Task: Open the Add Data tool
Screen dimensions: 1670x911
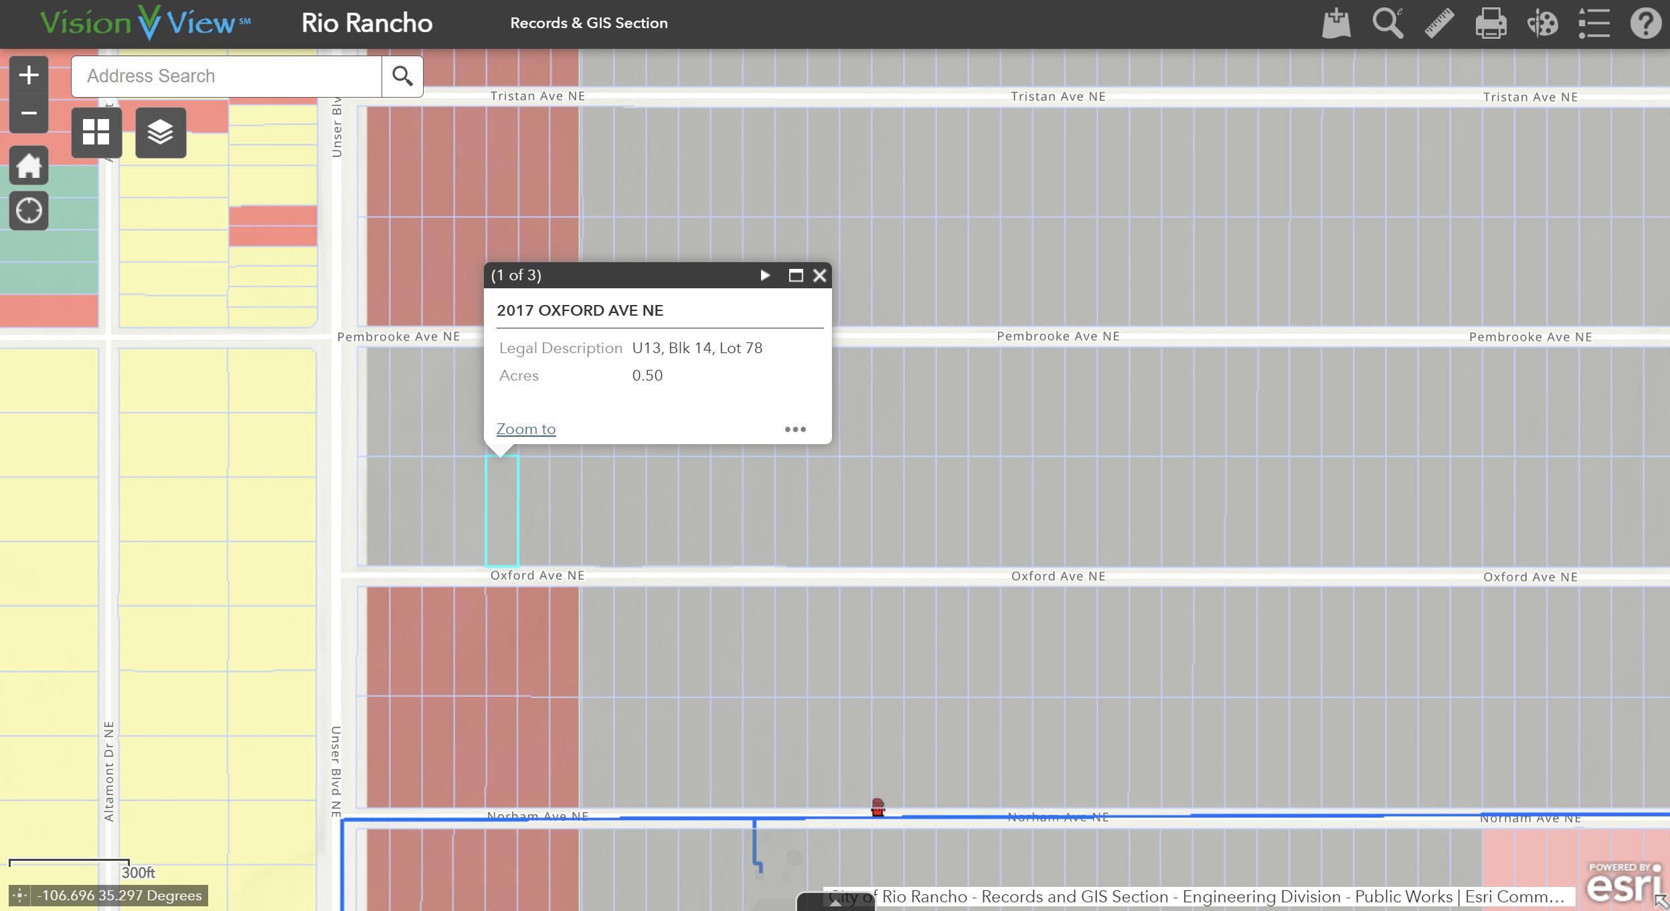Action: [1336, 23]
